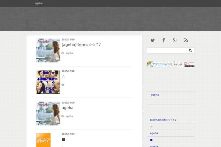The height and width of the screenshot is (147, 221).
Task: Select ageha category under the 2015/12/09 ageha post
Action: coord(69,116)
